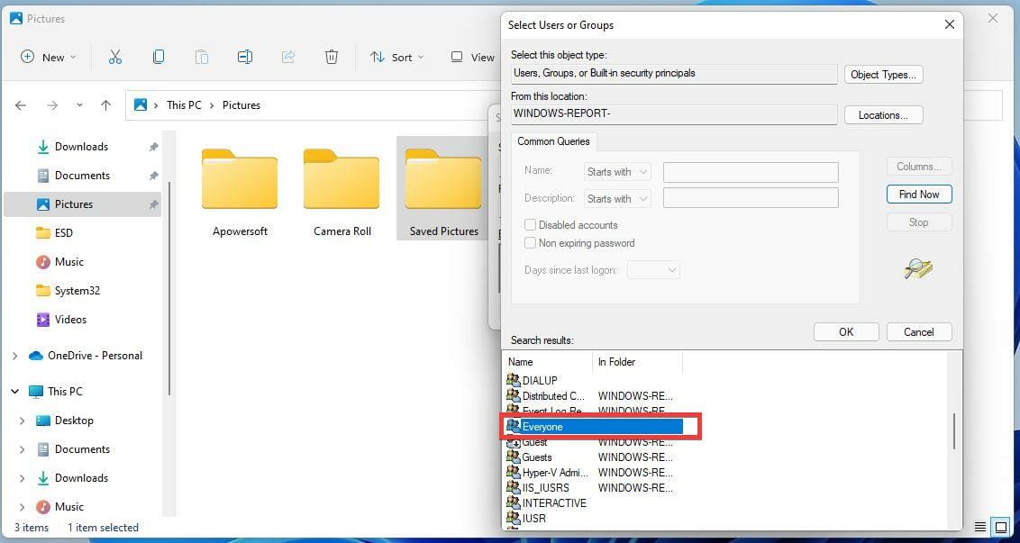Viewport: 1020px width, 543px height.
Task: Switch to large icons view in status bar
Action: (1000, 527)
